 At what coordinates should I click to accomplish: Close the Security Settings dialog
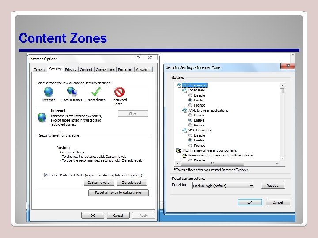pos(288,66)
